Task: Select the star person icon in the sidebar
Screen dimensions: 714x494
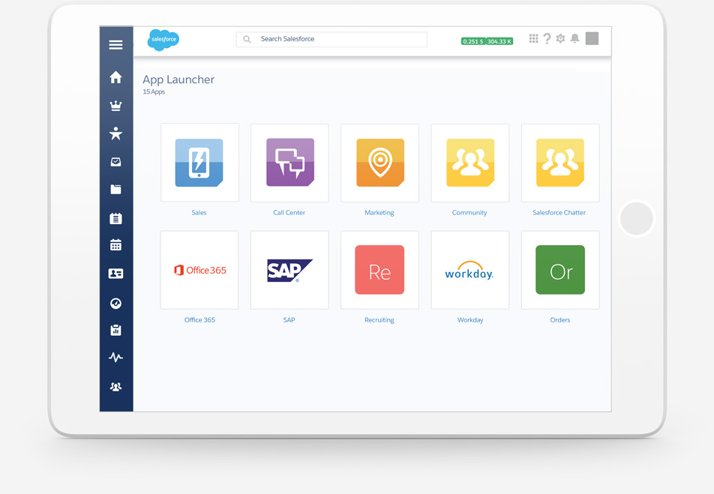Action: pyautogui.click(x=115, y=133)
